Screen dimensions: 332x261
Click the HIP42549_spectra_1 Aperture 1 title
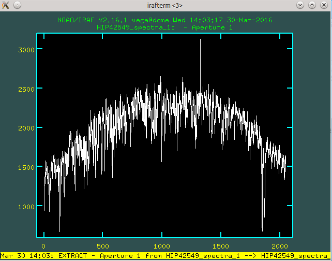164,27
